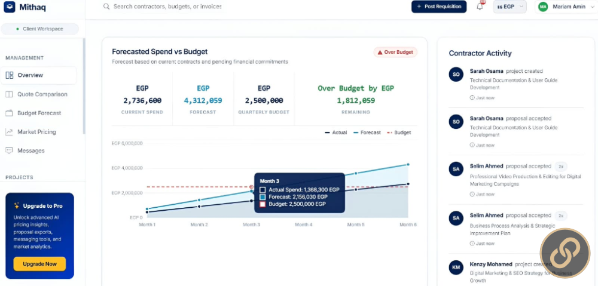Screen dimensions: 598x286
Task: Click the Mithaq logo icon
Action: click(x=10, y=7)
